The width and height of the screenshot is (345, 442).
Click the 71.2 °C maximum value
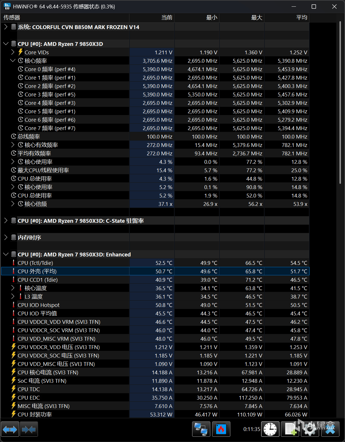[254, 280]
